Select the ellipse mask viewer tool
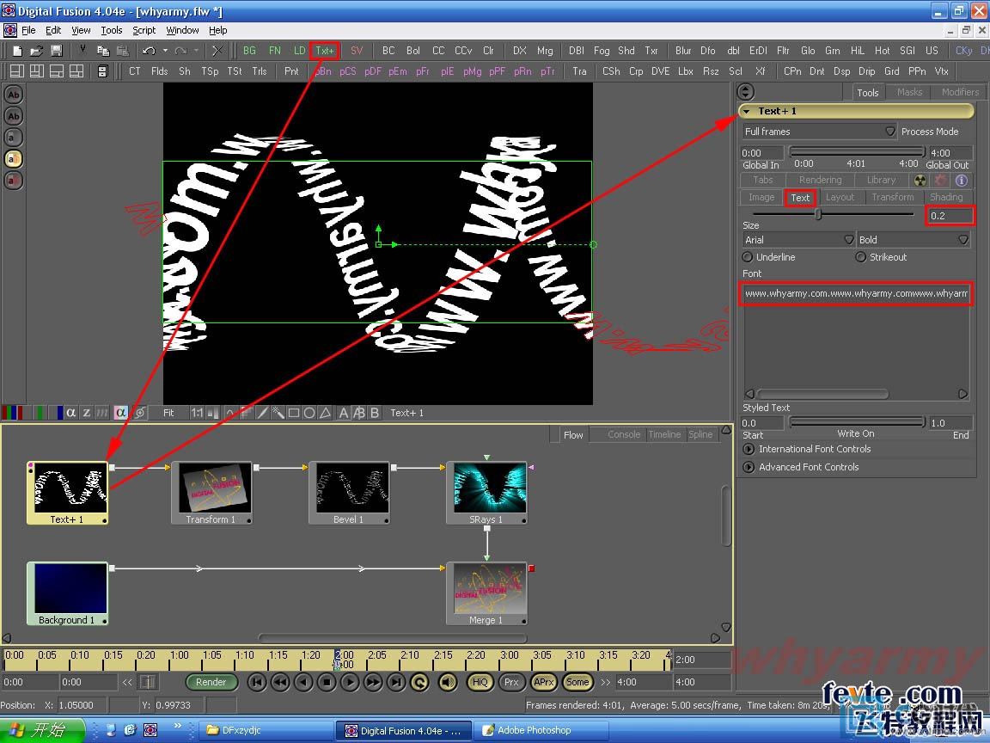Viewport: 990px width, 743px height. click(x=309, y=413)
